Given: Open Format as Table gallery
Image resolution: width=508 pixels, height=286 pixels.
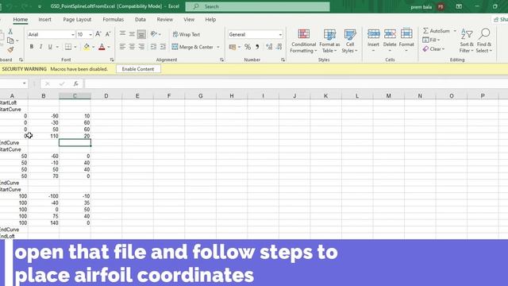Looking at the screenshot, I should (x=329, y=41).
